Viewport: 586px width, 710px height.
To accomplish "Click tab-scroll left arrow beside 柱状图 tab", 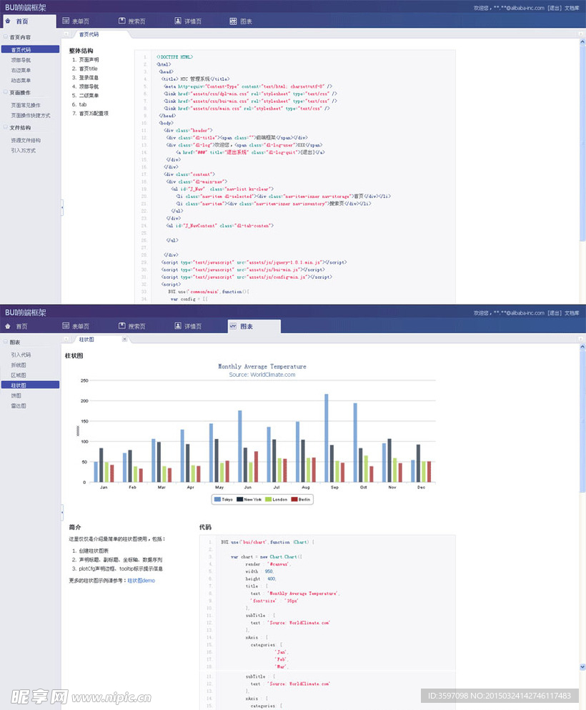I will tap(66, 339).
